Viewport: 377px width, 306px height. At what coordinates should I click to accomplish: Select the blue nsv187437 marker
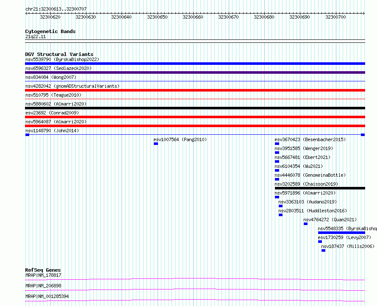coord(323,250)
